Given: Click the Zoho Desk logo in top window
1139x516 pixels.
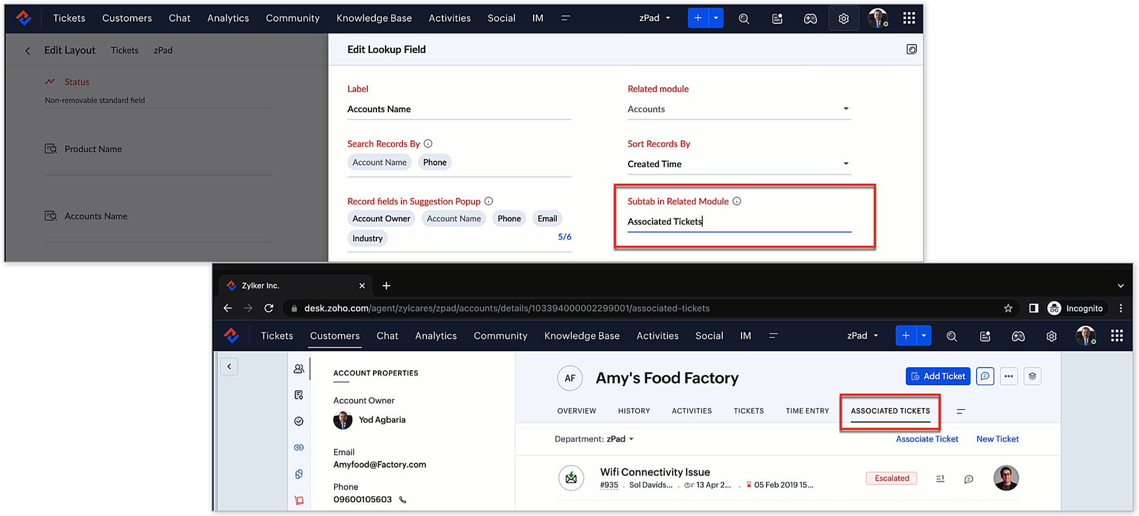Looking at the screenshot, I should tap(23, 18).
